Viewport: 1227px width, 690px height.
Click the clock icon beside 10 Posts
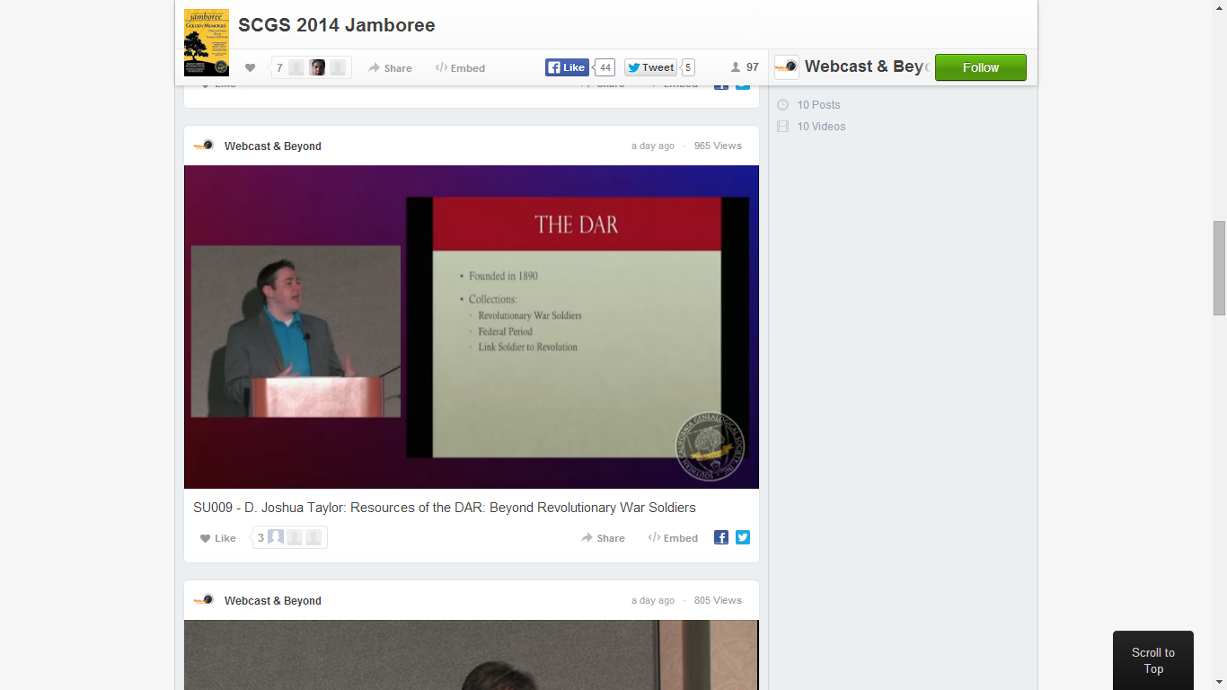[x=782, y=105]
